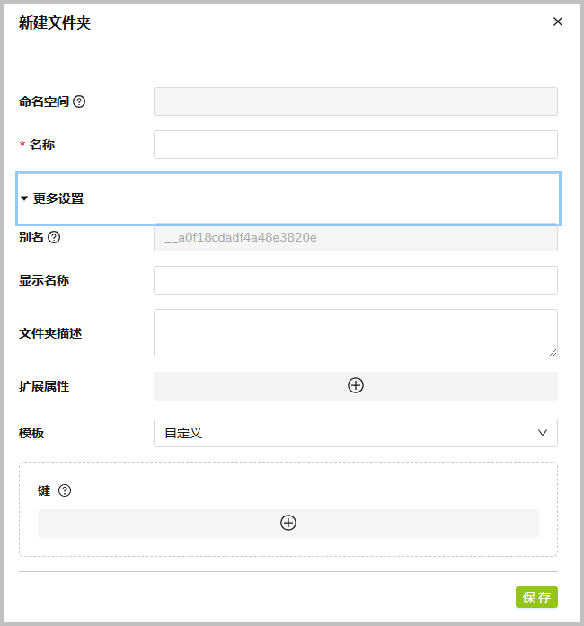Click the 新建文件夹 dialog title
The width and height of the screenshot is (584, 626).
click(55, 22)
